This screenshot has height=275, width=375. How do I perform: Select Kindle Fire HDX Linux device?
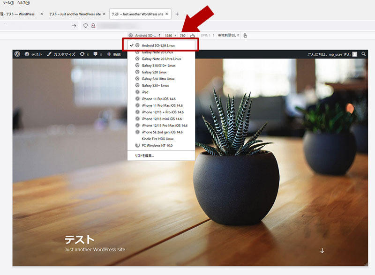coord(161,139)
